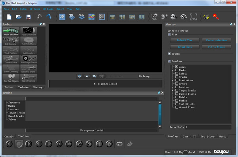The width and height of the screenshot is (238, 157).
Task: Click the red target arrow toolbar icon
Action: tap(216, 17)
